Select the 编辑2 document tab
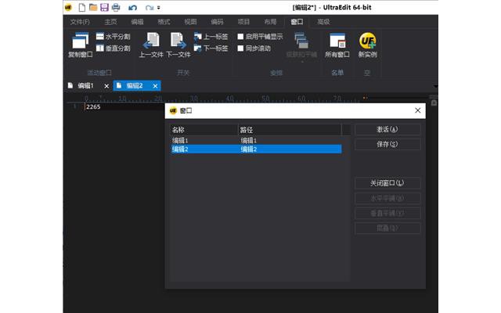The width and height of the screenshot is (501, 313). pos(134,85)
